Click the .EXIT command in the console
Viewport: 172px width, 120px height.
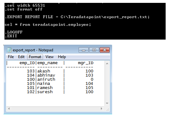pyautogui.click(x=11, y=36)
